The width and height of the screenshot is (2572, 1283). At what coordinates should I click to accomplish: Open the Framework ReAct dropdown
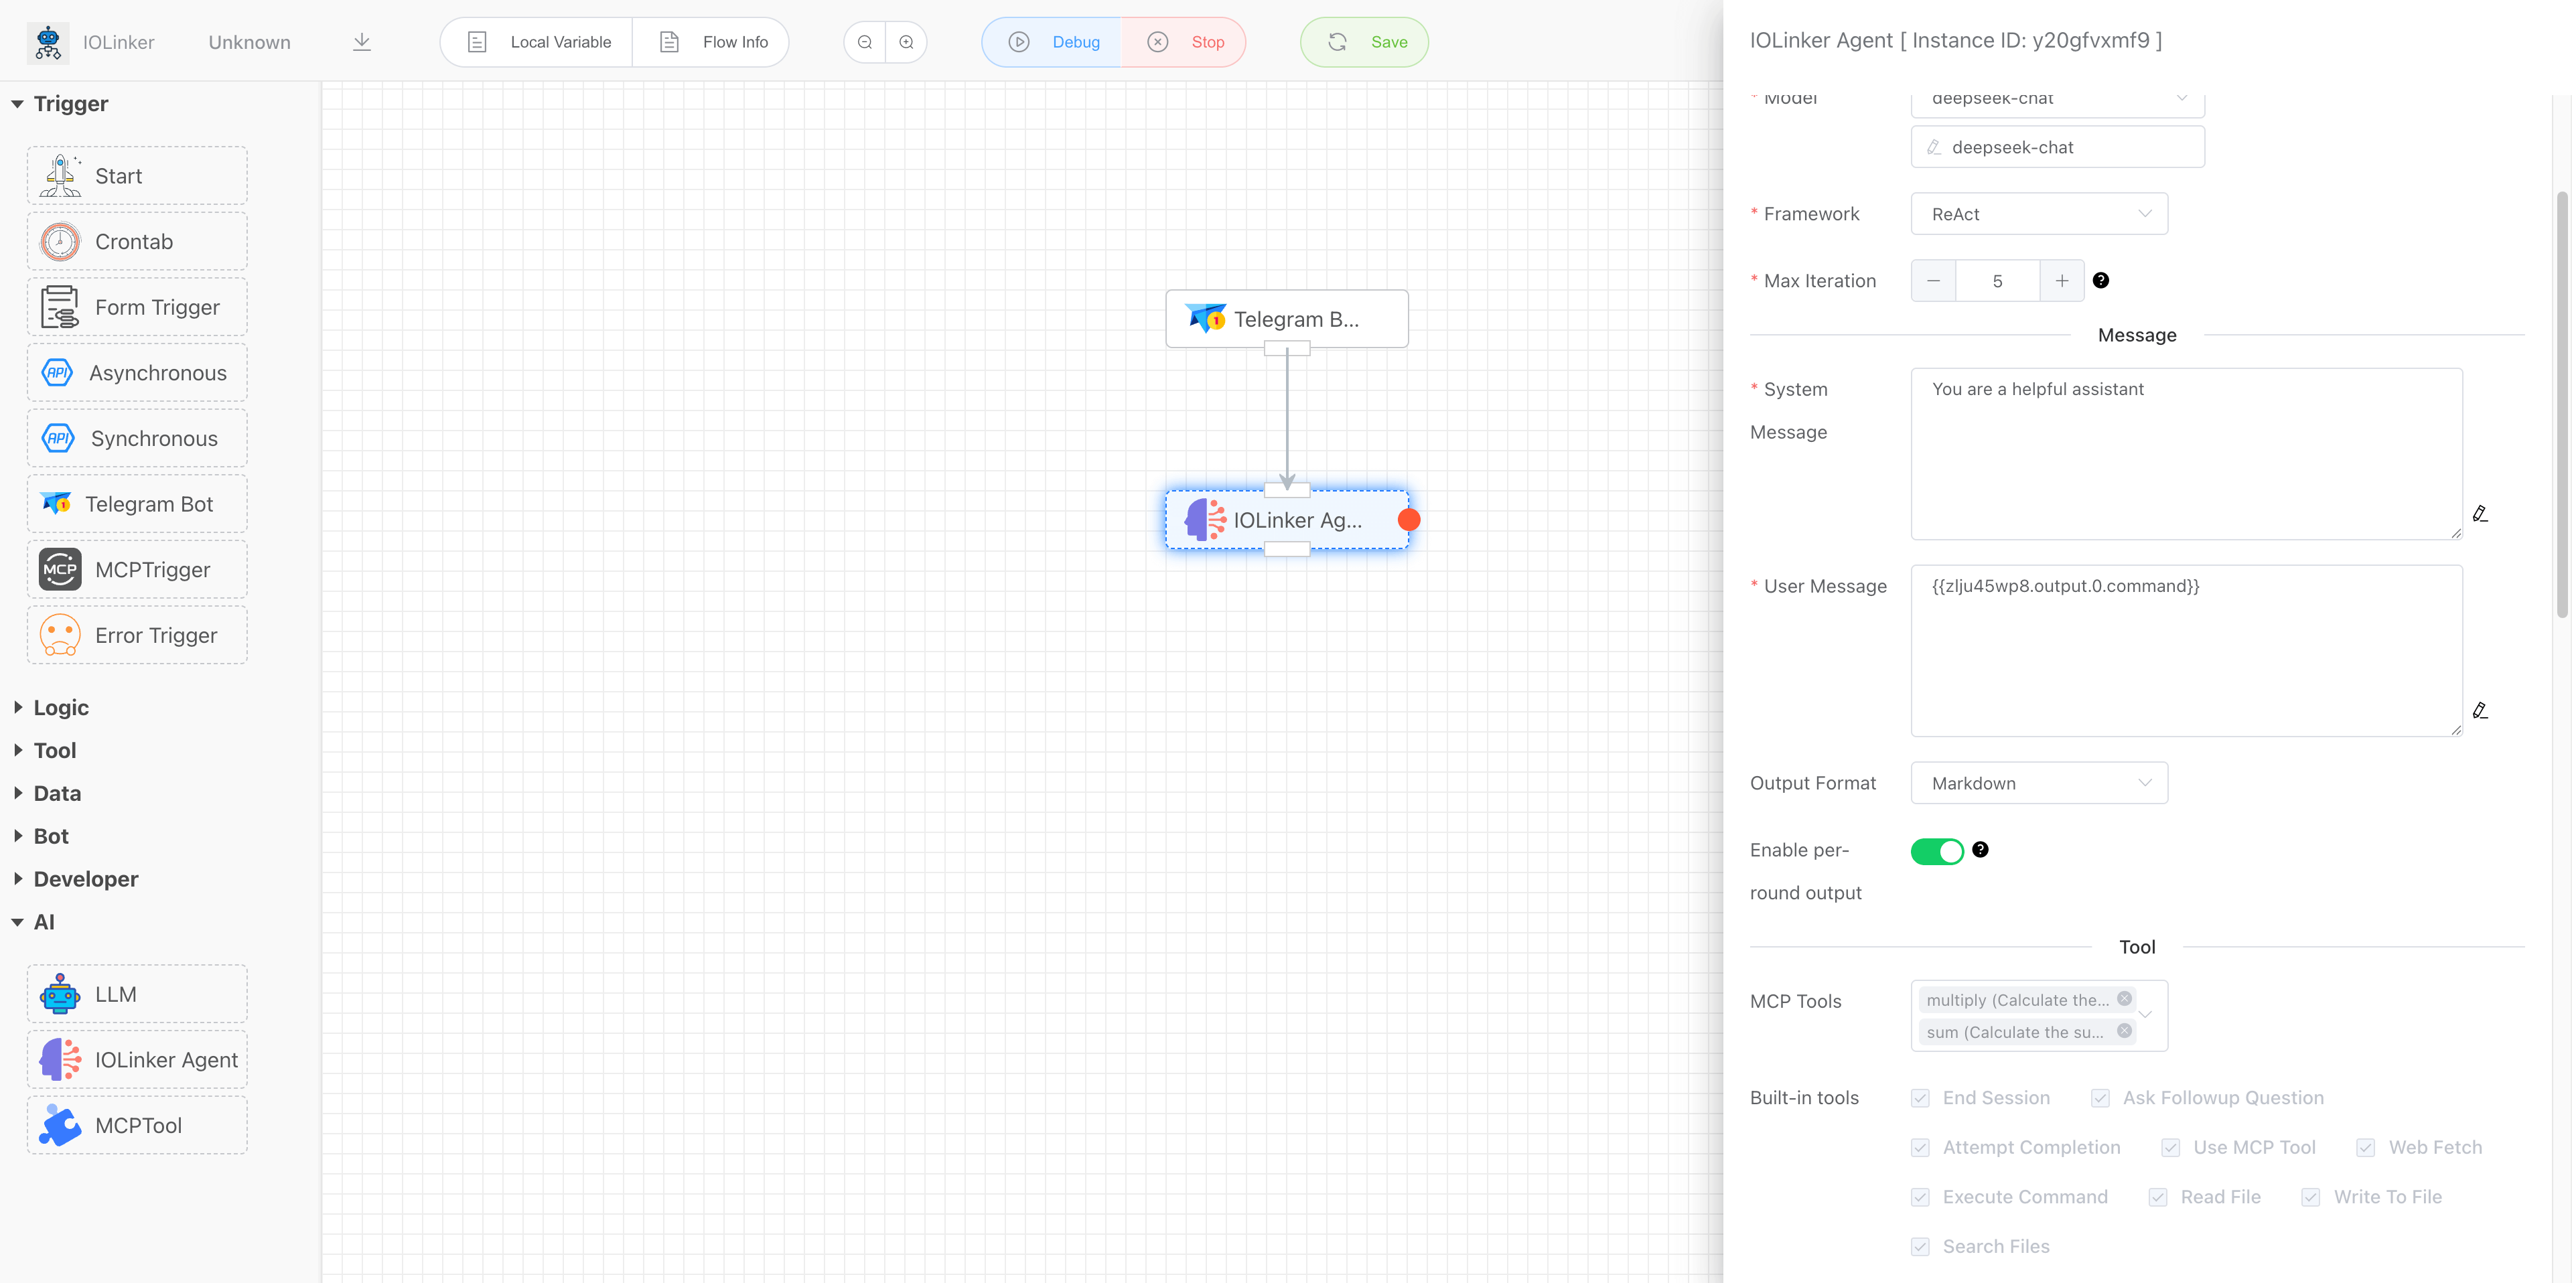2039,215
